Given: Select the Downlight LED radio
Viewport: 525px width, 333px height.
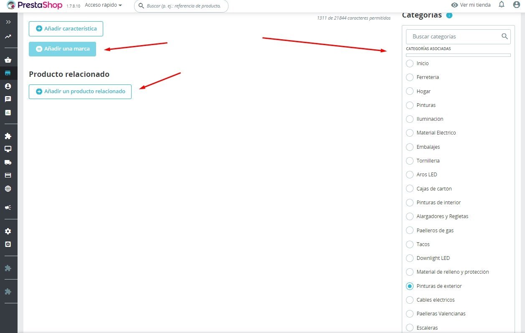Looking at the screenshot, I should tap(410, 258).
